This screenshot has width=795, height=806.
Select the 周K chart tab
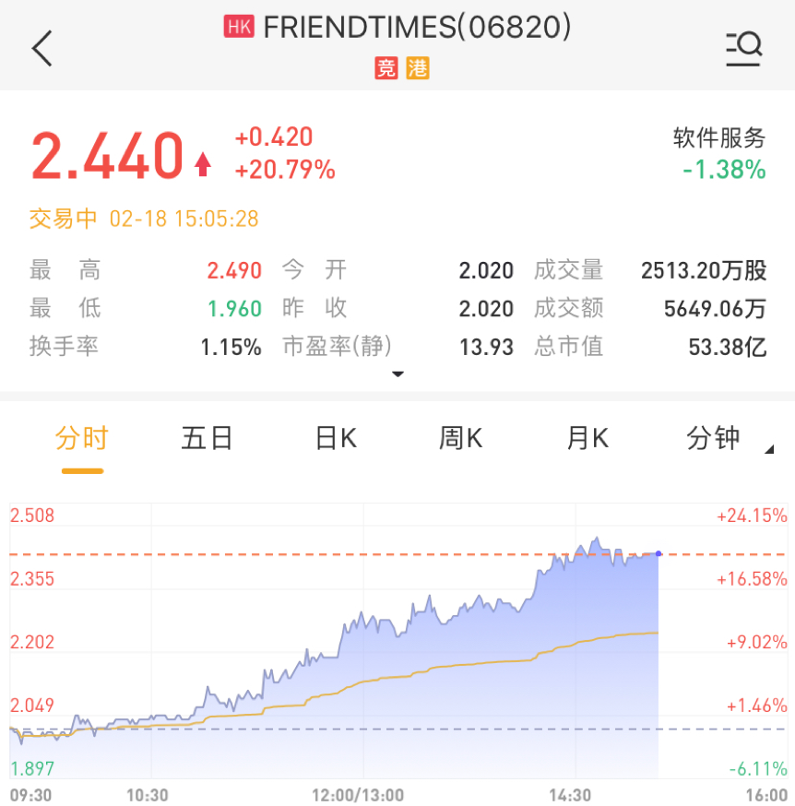click(460, 438)
